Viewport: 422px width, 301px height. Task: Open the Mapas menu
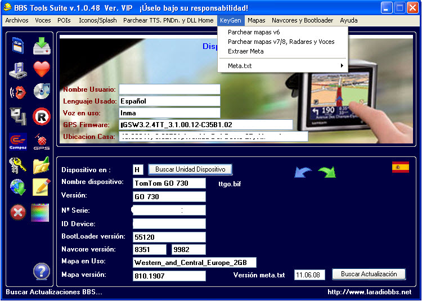(257, 20)
